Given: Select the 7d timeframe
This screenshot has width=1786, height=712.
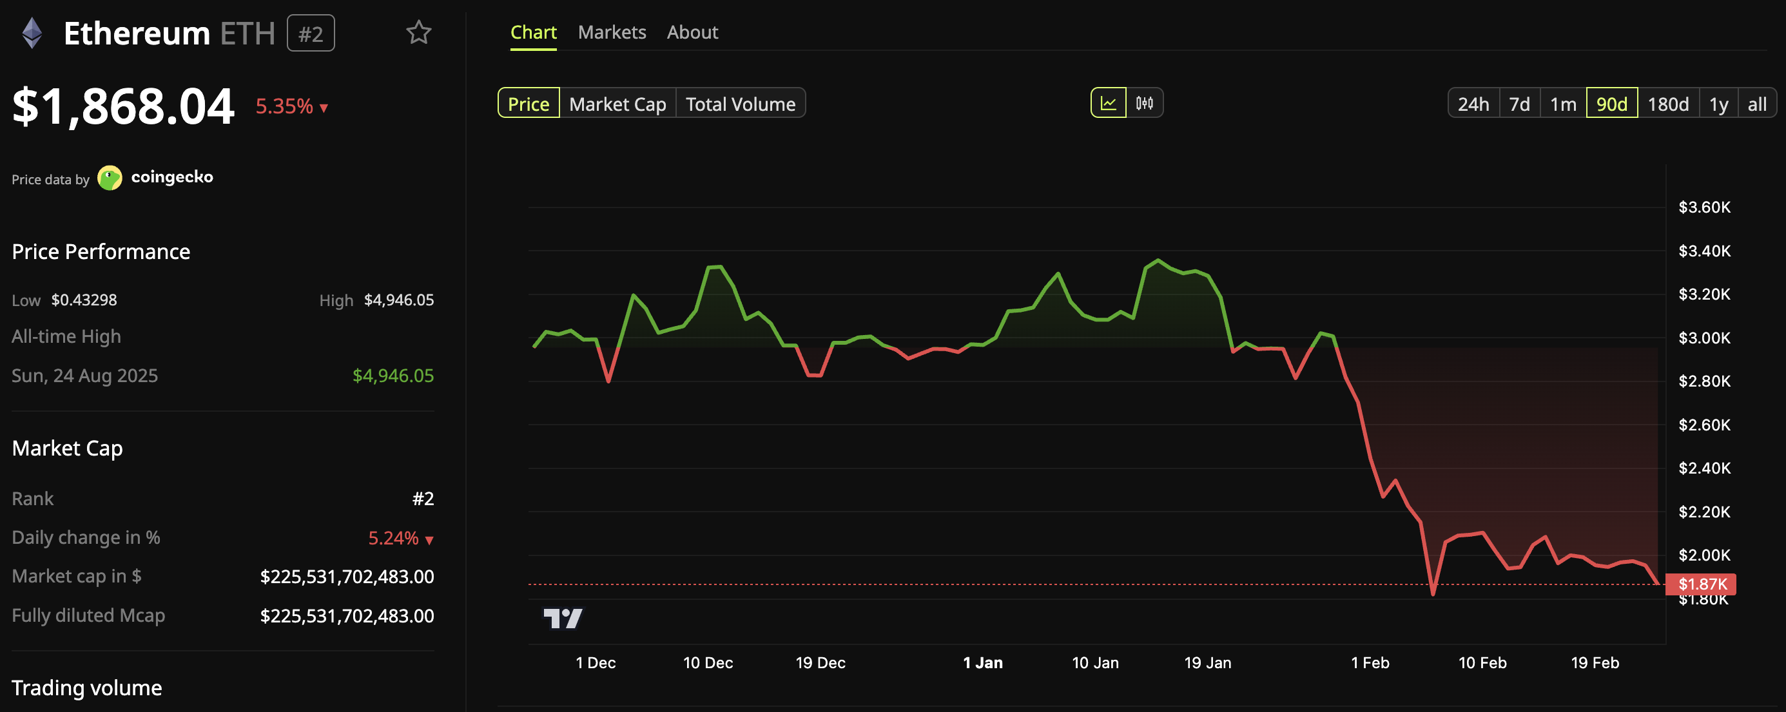Looking at the screenshot, I should pos(1519,103).
